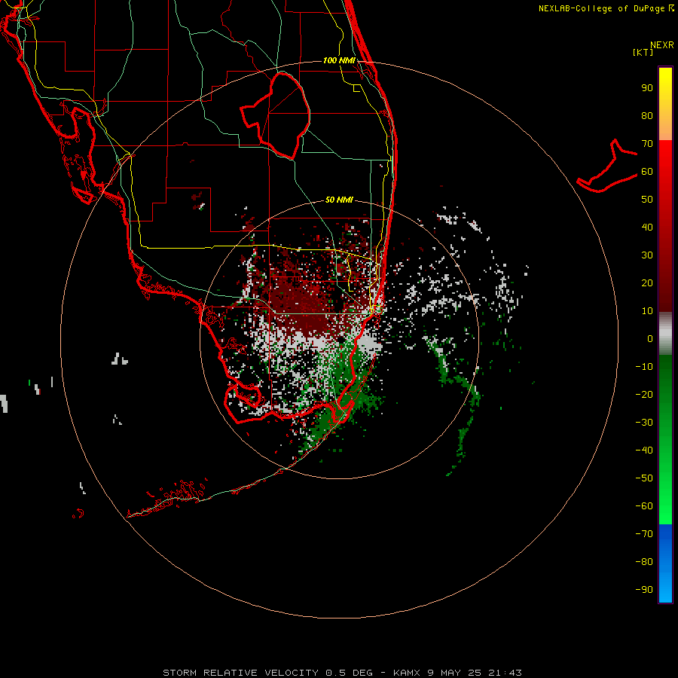Screen dimensions: 678x678
Task: Select the -30 scale value
Action: 644,423
